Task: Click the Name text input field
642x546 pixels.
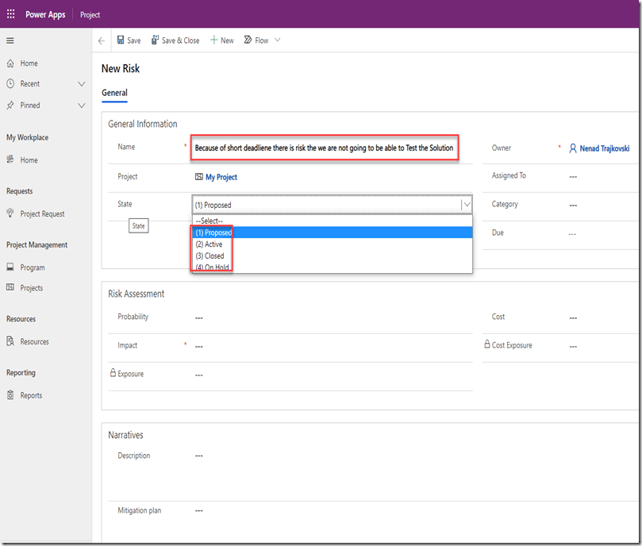Action: tap(324, 148)
